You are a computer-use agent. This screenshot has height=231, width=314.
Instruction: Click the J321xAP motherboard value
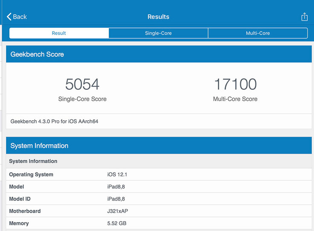point(117,211)
